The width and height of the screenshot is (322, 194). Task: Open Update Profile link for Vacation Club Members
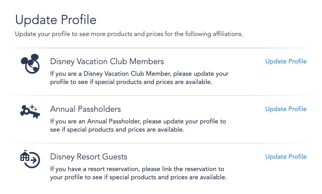tap(286, 61)
